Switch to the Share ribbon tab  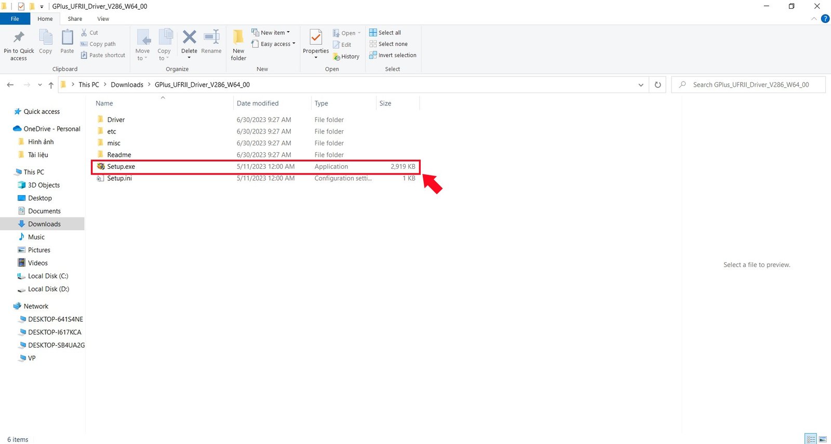(75, 19)
